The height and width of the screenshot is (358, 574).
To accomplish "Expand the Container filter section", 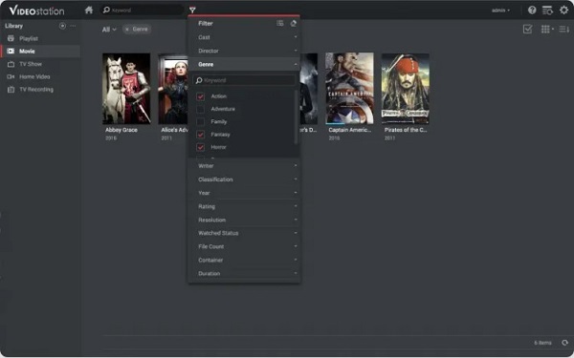I will click(x=245, y=260).
